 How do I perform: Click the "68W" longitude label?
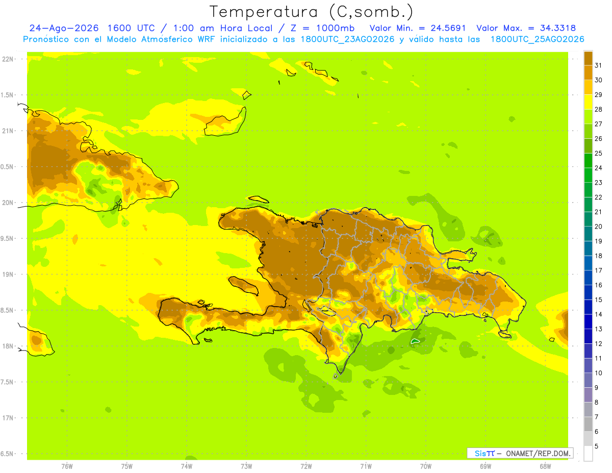coord(545,466)
